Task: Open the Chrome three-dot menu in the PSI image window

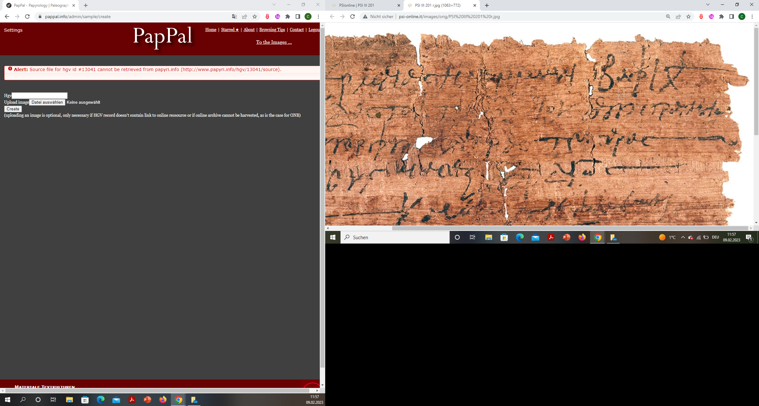Action: tap(752, 16)
